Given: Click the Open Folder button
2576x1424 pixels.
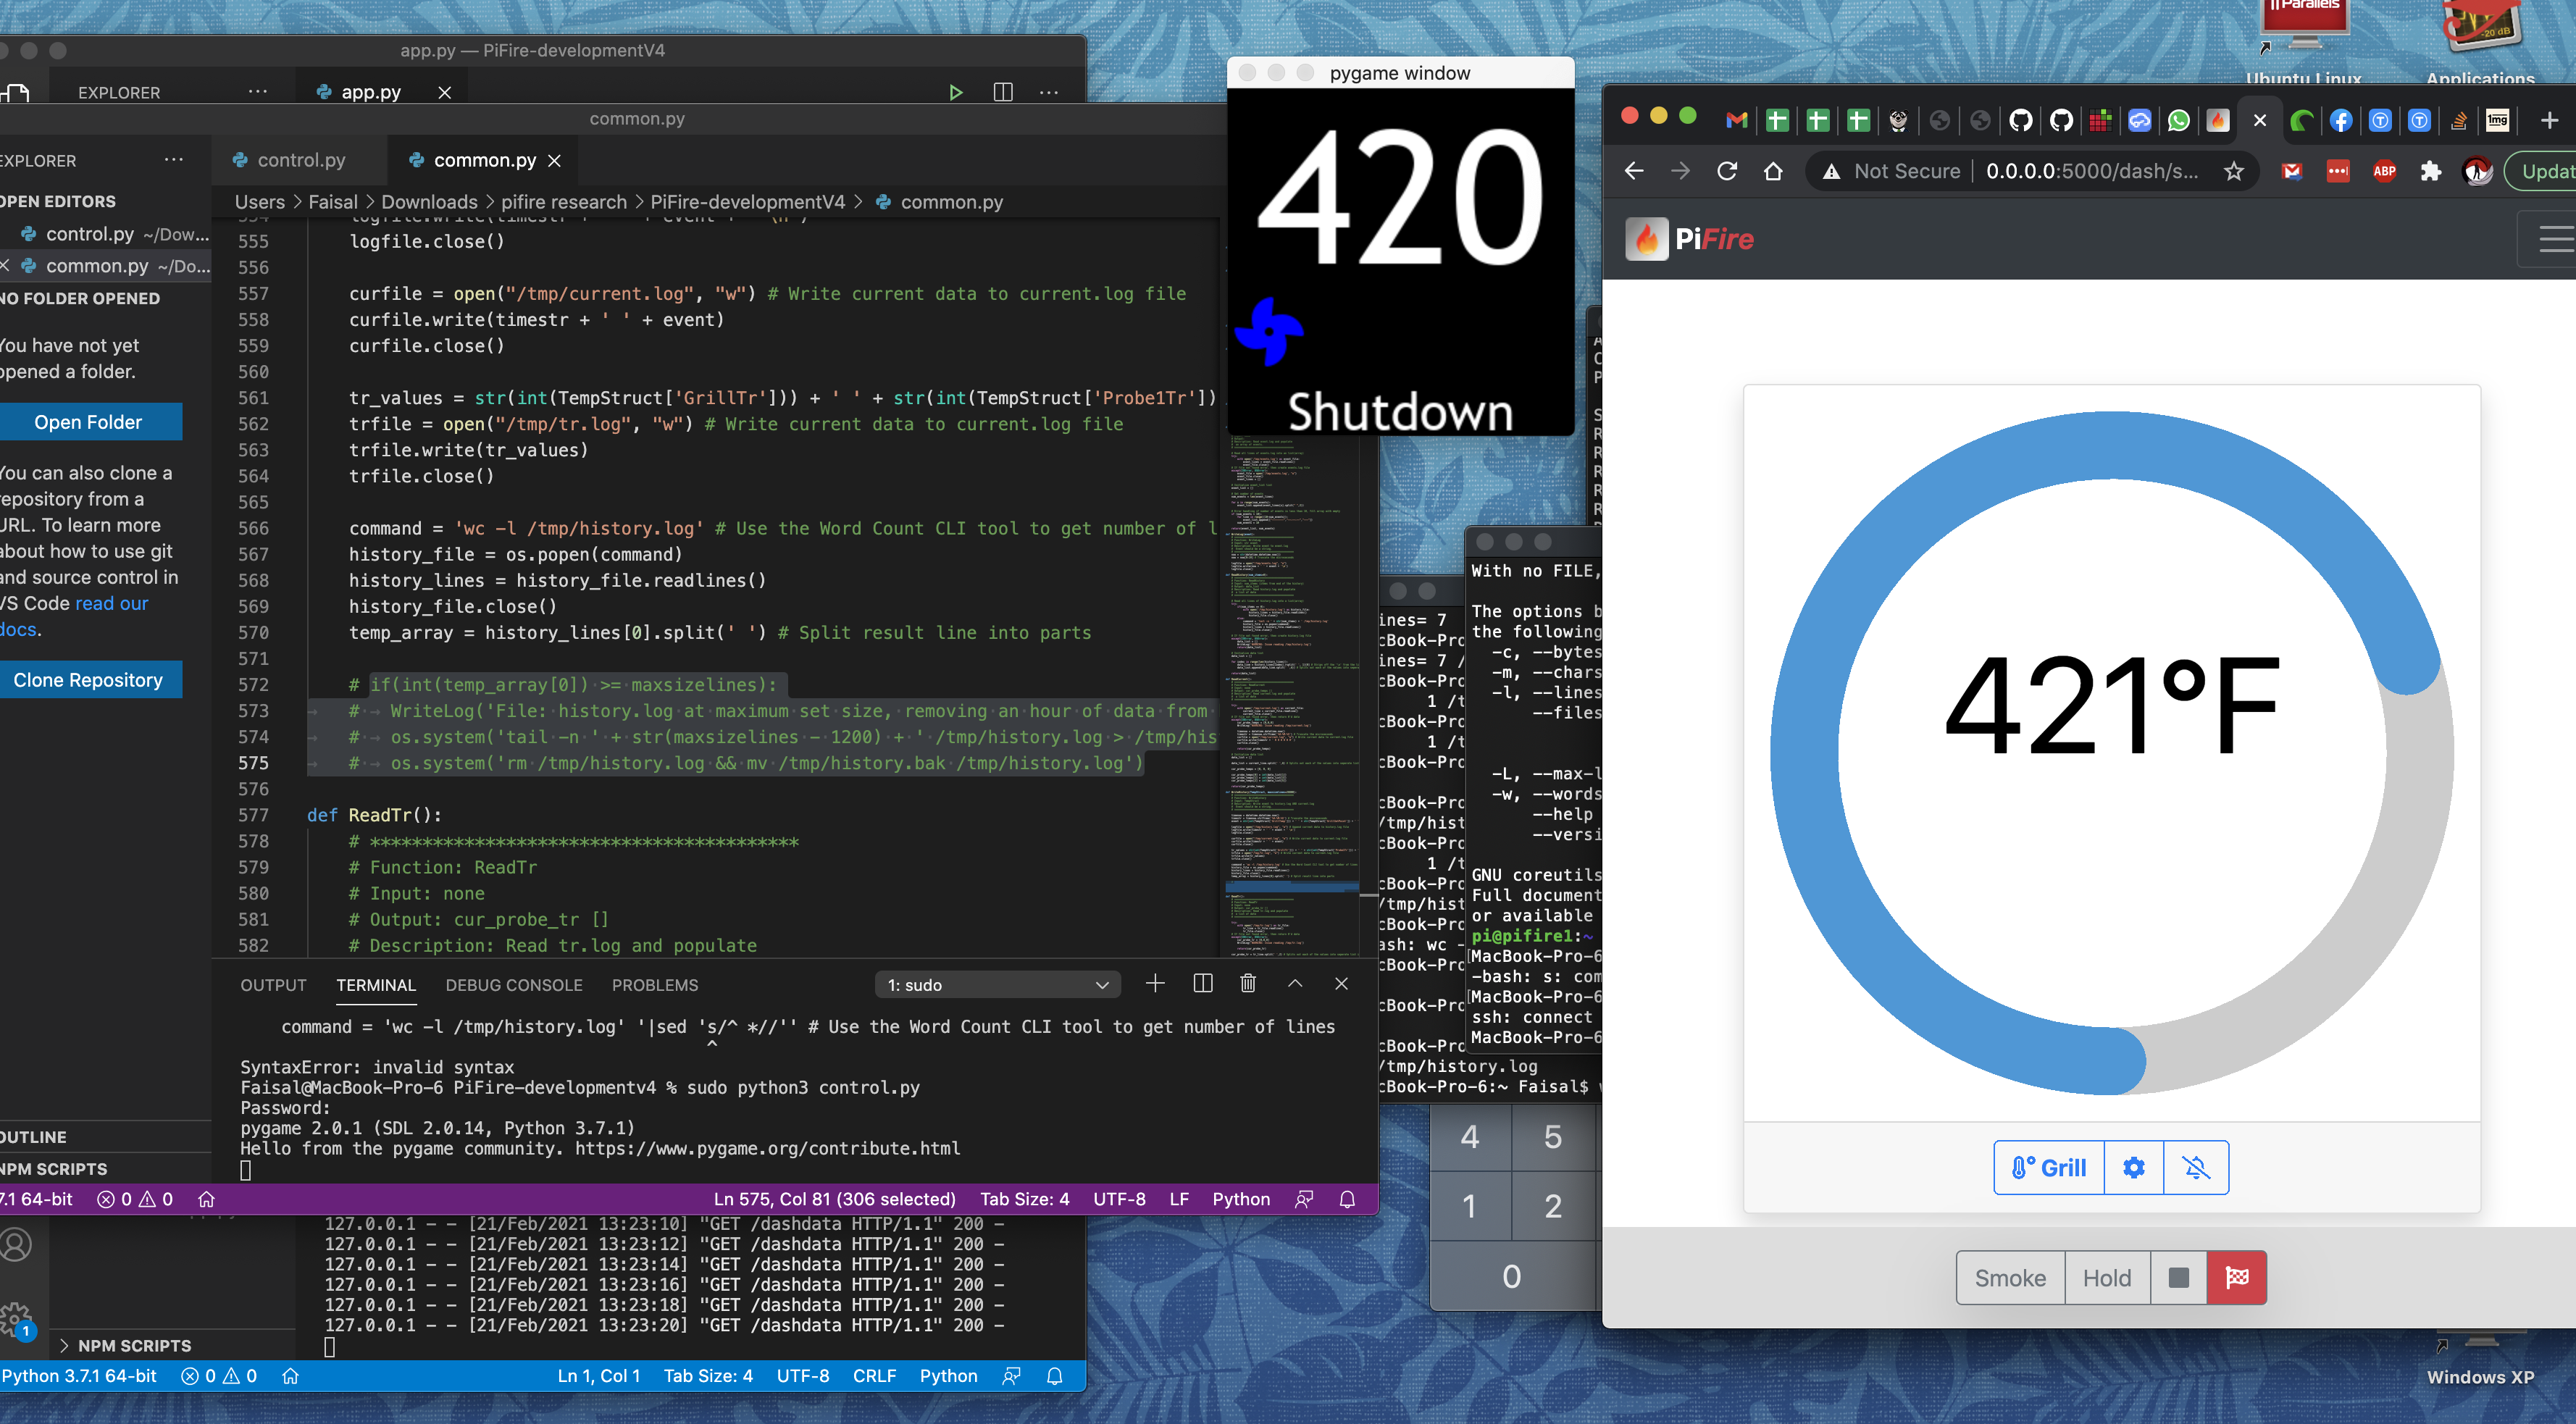Looking at the screenshot, I should 88,422.
